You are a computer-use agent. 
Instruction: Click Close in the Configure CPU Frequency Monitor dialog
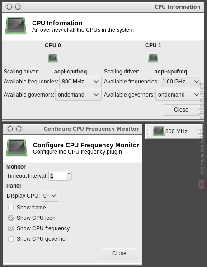click(x=119, y=253)
